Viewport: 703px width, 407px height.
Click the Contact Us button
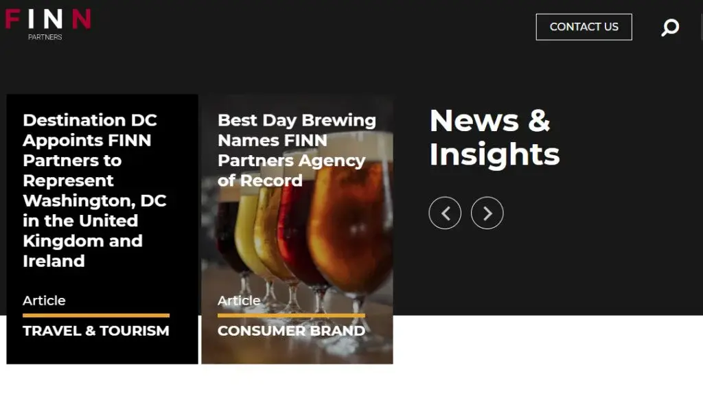click(x=584, y=27)
